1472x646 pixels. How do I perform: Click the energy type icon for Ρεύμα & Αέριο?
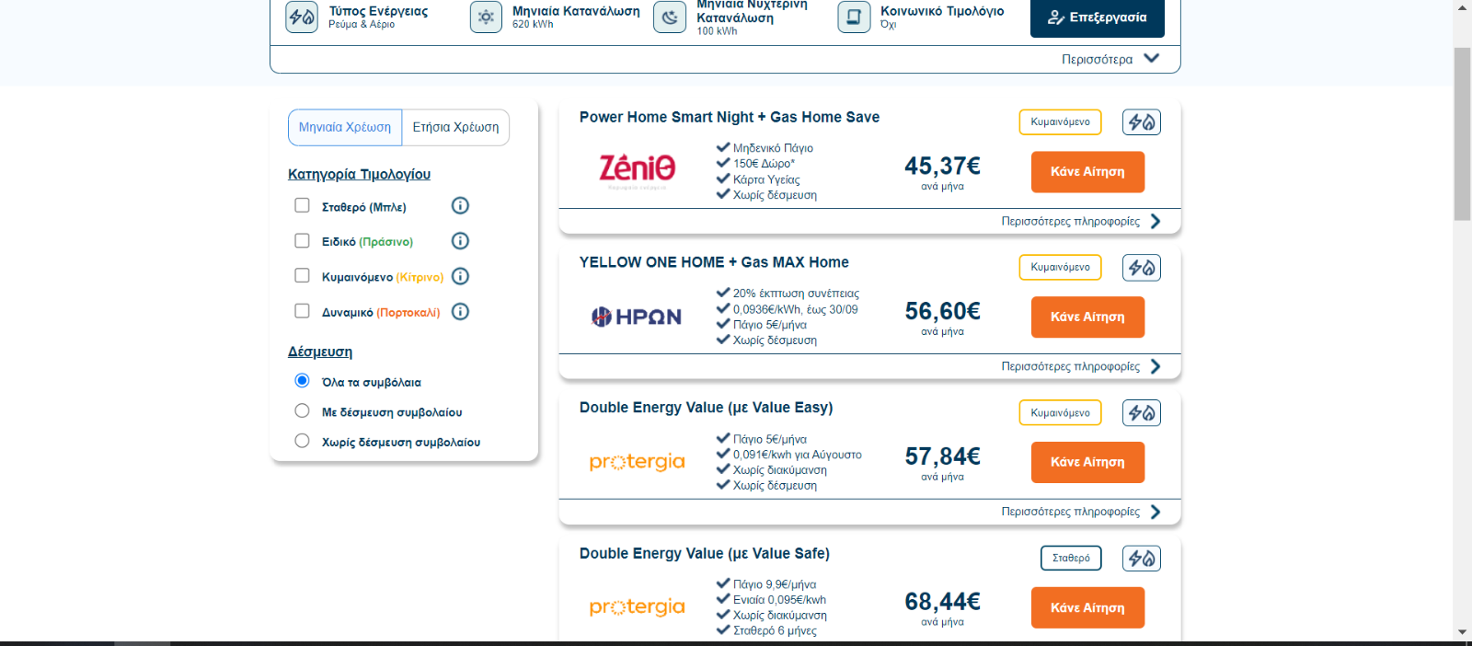(x=302, y=17)
